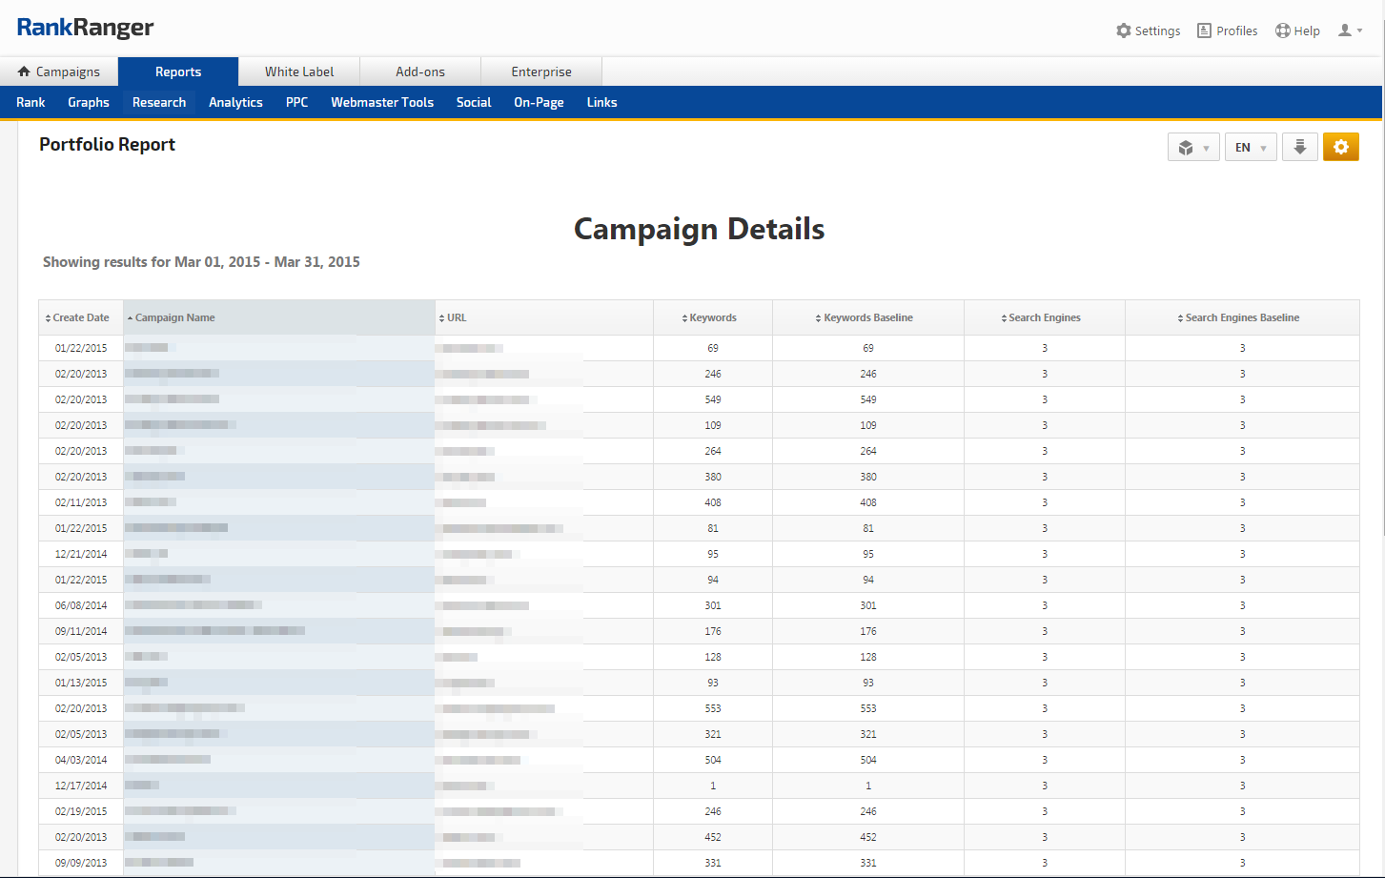The width and height of the screenshot is (1385, 878).
Task: Select Webmaster Tools in the blue menu
Action: 382,102
